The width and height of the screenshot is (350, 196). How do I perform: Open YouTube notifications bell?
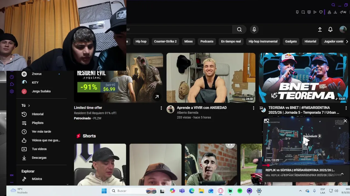pos(330,29)
